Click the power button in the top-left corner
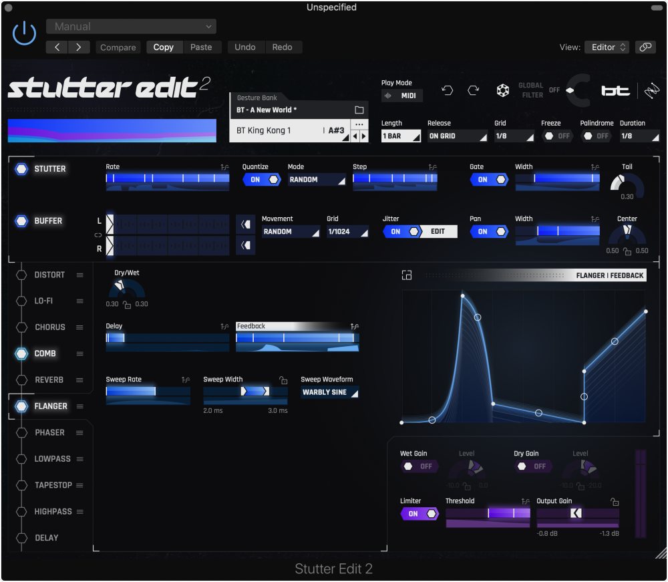 point(23,33)
